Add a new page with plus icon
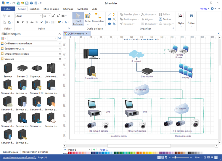222x161 pixels. [x=94, y=150]
